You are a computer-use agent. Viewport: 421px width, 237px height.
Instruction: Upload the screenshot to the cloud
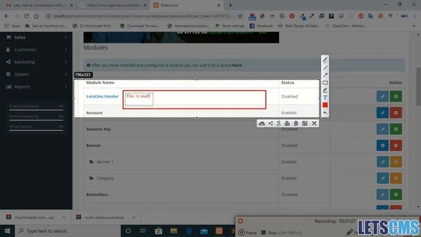coord(262,123)
